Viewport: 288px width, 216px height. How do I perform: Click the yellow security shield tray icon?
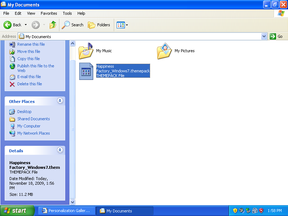(x=235, y=211)
